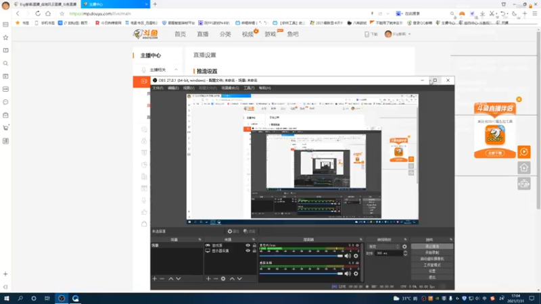Refresh the browser page
The image size is (541, 304).
pos(38,14)
